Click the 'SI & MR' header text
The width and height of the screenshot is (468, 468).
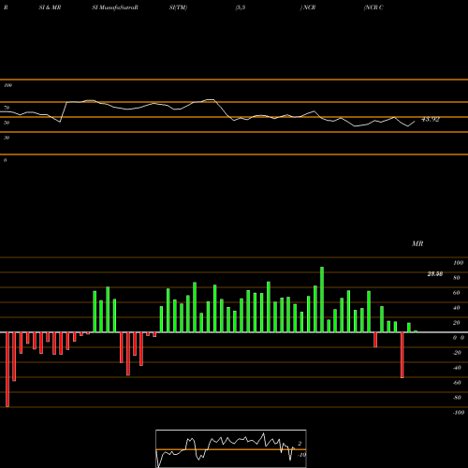pos(50,7)
